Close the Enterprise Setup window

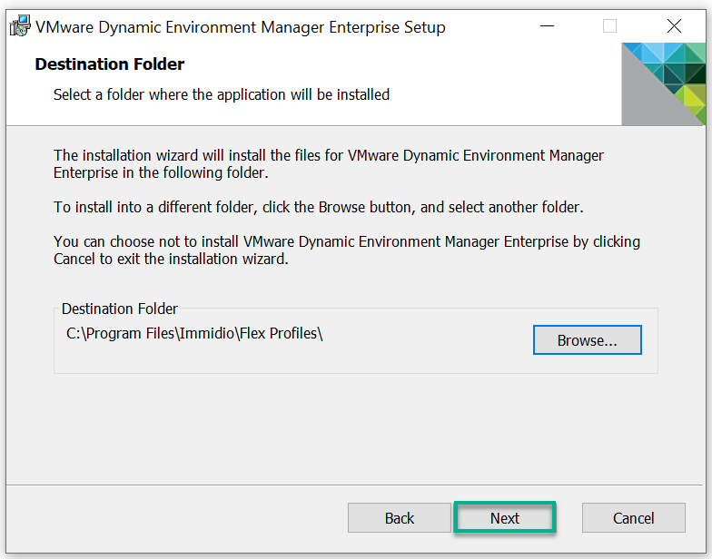(674, 26)
